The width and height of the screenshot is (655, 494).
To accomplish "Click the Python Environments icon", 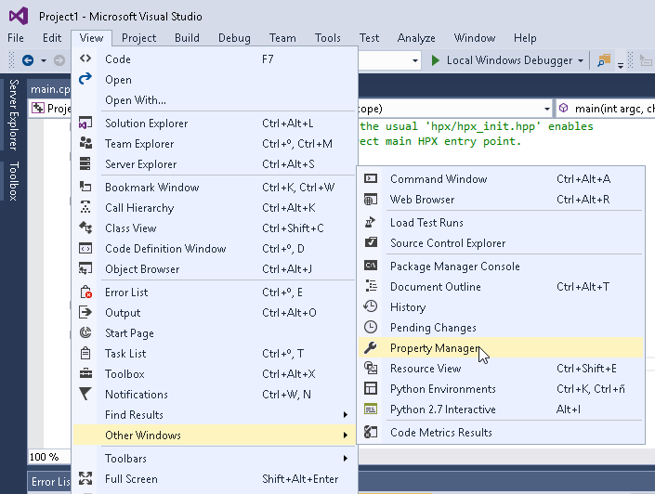I will (x=371, y=388).
